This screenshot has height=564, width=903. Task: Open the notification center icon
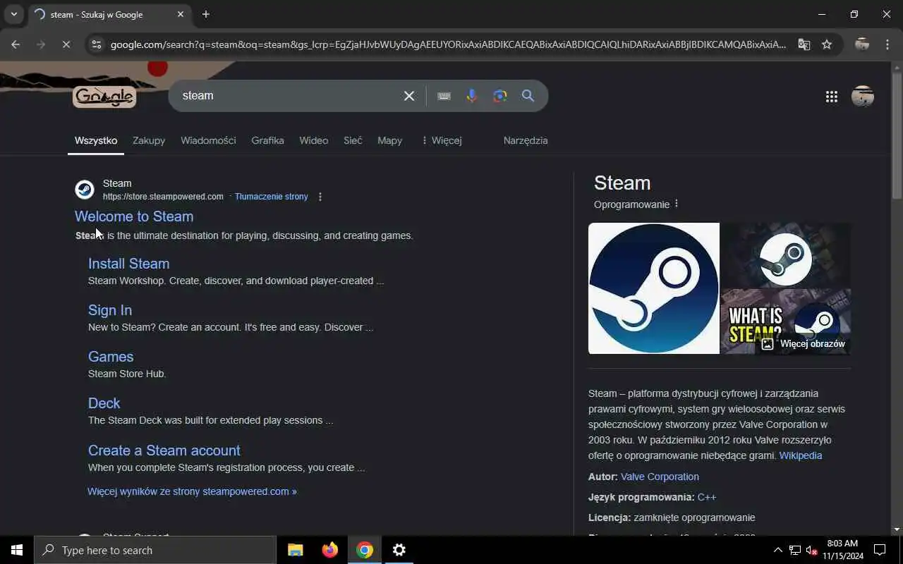click(x=880, y=550)
